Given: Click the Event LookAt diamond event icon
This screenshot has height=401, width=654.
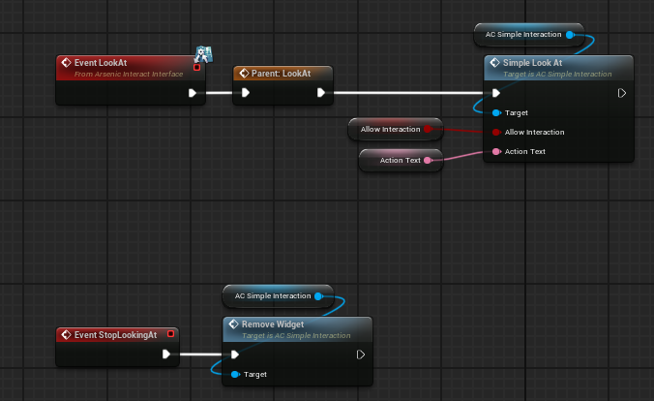Looking at the screenshot, I should (x=67, y=63).
